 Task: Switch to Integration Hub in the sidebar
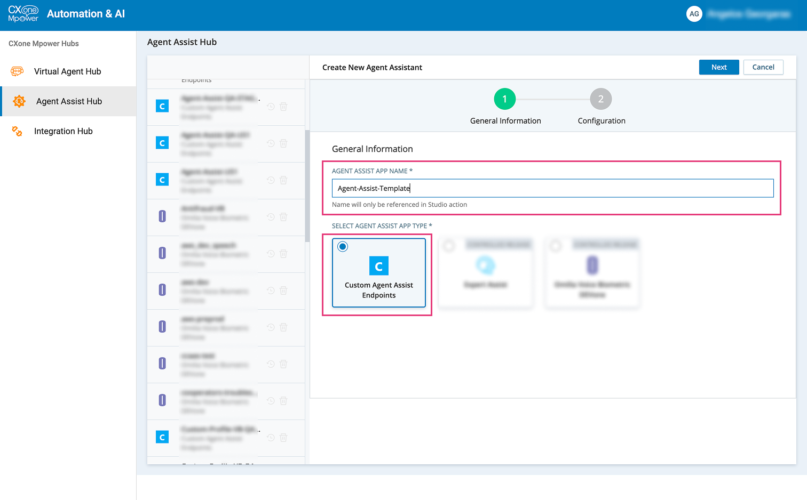pos(63,131)
